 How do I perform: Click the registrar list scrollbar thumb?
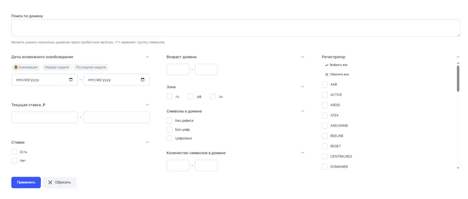(458, 79)
